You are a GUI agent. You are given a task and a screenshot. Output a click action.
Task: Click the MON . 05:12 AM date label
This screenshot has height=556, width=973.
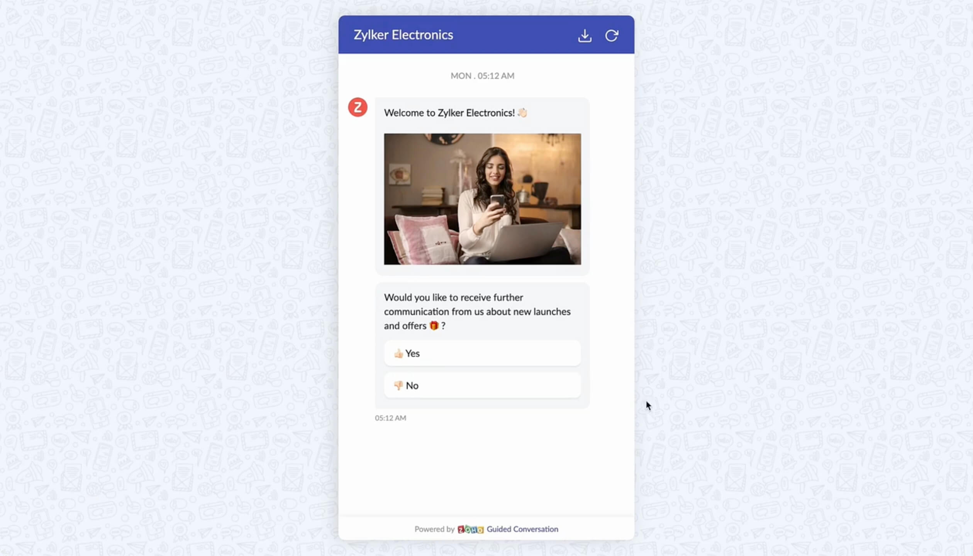click(482, 76)
